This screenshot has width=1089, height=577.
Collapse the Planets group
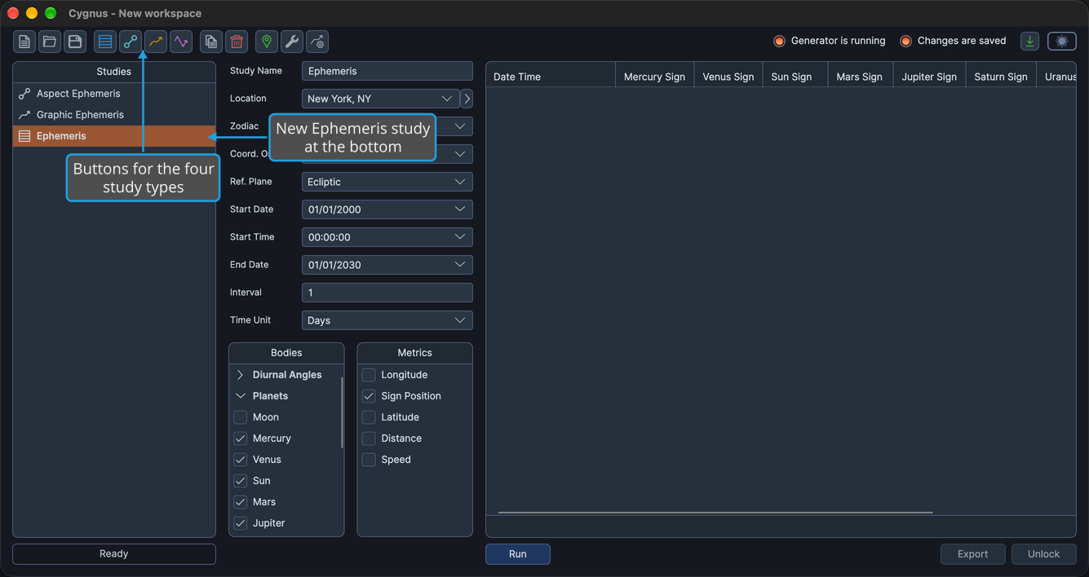pyautogui.click(x=241, y=396)
